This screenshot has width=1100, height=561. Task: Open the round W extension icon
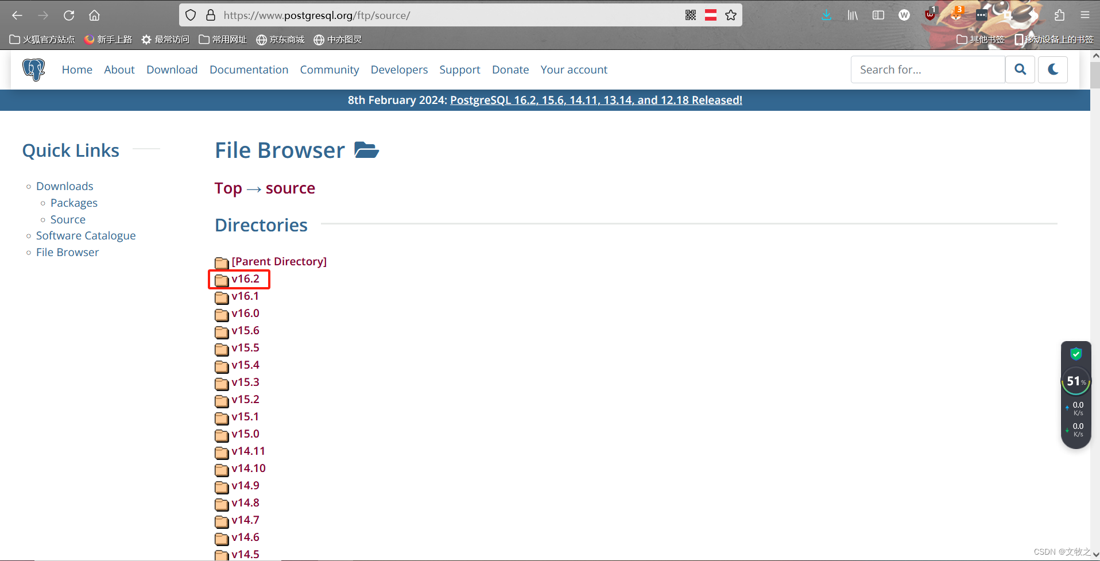pyautogui.click(x=904, y=16)
